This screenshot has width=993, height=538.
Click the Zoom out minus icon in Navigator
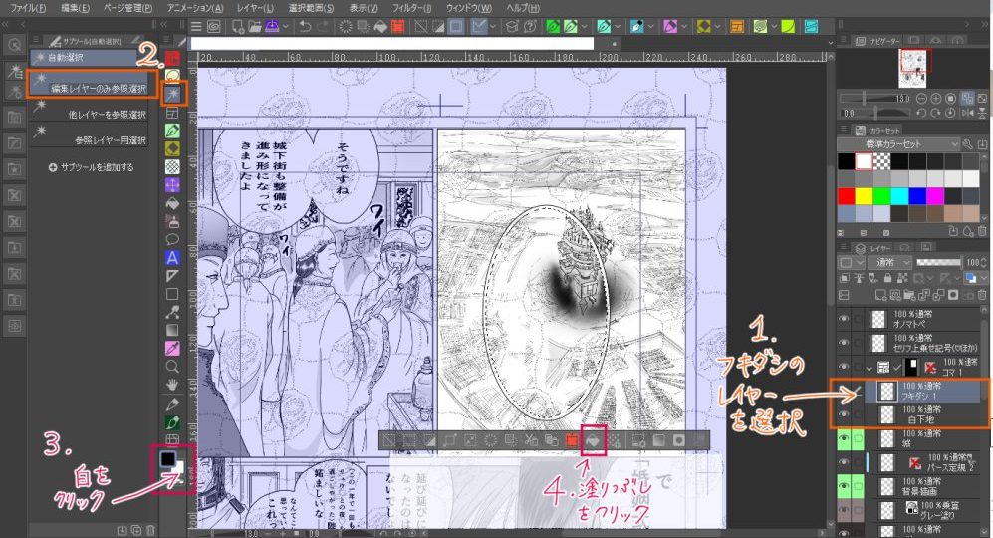click(x=922, y=99)
